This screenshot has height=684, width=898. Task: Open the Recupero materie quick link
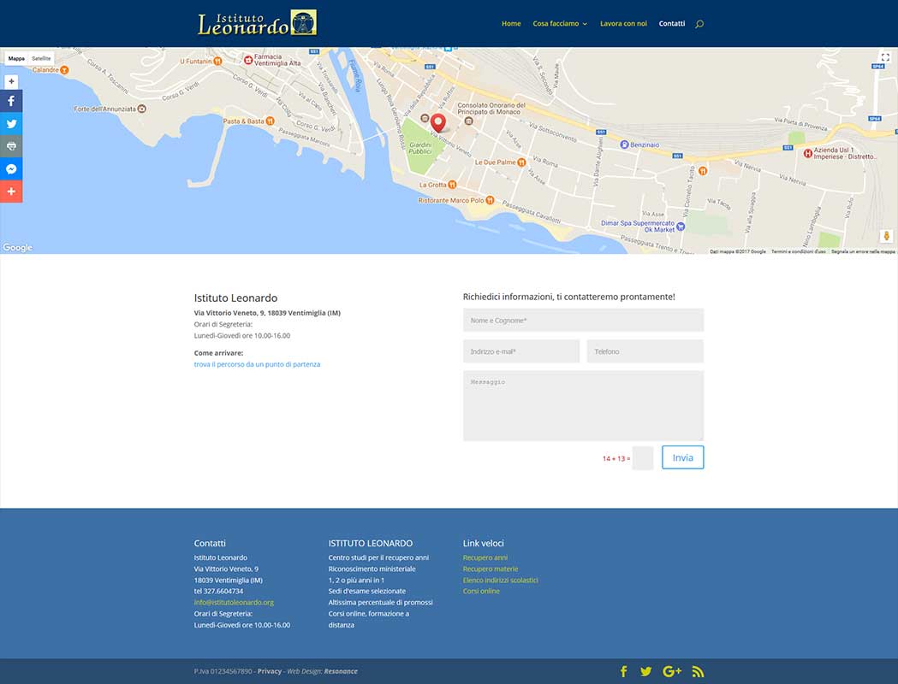[x=491, y=569]
